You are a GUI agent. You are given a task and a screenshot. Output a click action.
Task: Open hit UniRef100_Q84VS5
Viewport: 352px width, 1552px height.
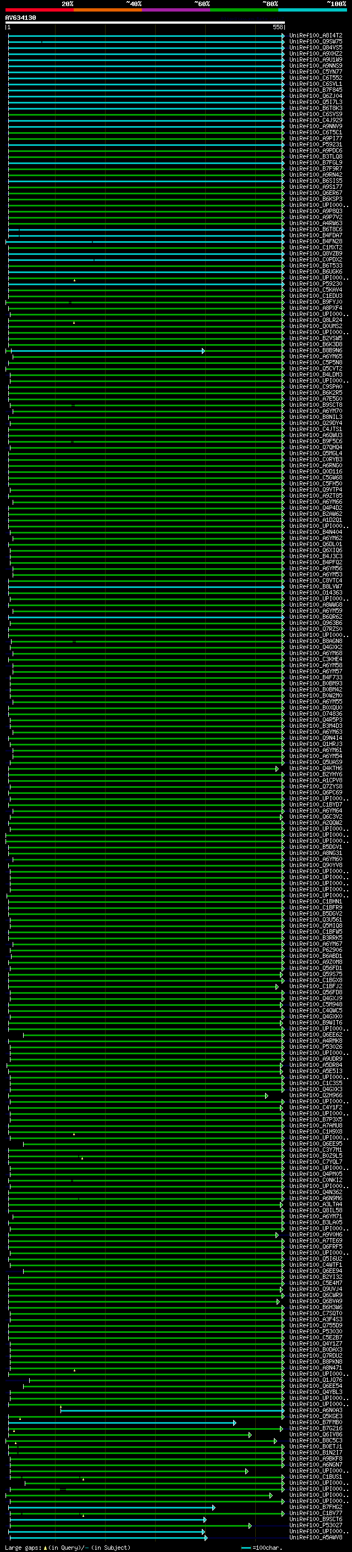315,47
